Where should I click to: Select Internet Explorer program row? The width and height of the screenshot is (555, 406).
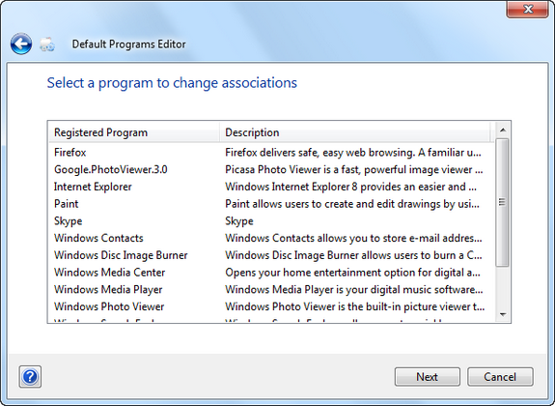pyautogui.click(x=93, y=187)
